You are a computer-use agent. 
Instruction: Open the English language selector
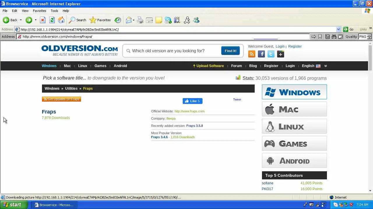coord(311,66)
